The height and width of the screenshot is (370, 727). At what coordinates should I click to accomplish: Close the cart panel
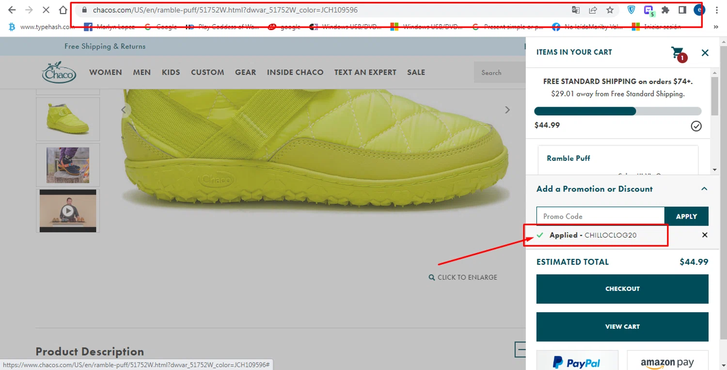tap(705, 52)
